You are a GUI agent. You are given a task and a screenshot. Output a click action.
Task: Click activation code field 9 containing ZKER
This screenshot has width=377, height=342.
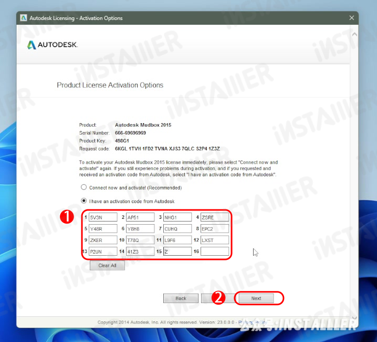(103, 240)
